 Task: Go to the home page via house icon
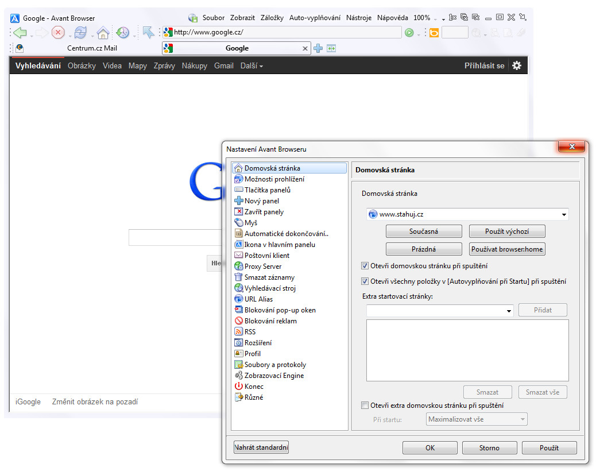103,33
